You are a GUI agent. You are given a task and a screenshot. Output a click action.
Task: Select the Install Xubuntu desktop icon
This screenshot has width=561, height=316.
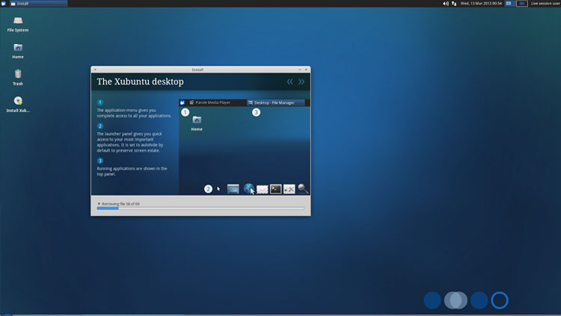click(18, 105)
